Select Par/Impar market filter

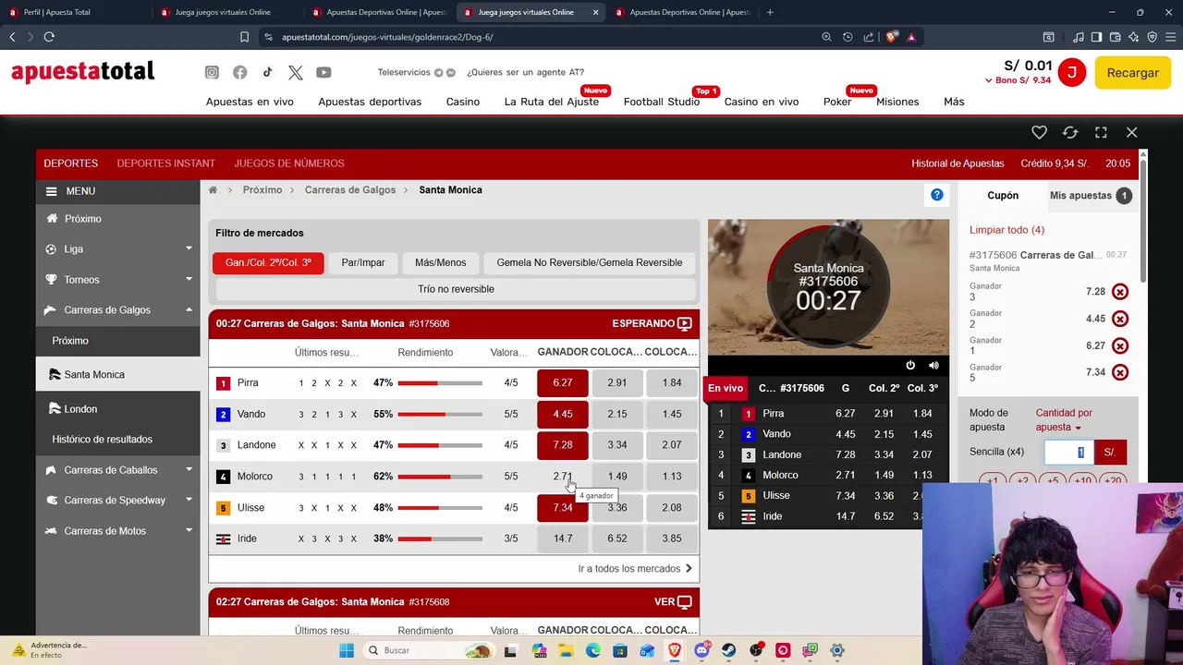click(363, 263)
